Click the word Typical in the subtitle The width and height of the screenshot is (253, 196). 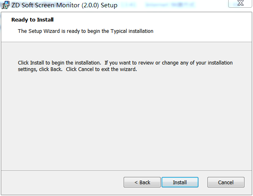pyautogui.click(x=119, y=31)
